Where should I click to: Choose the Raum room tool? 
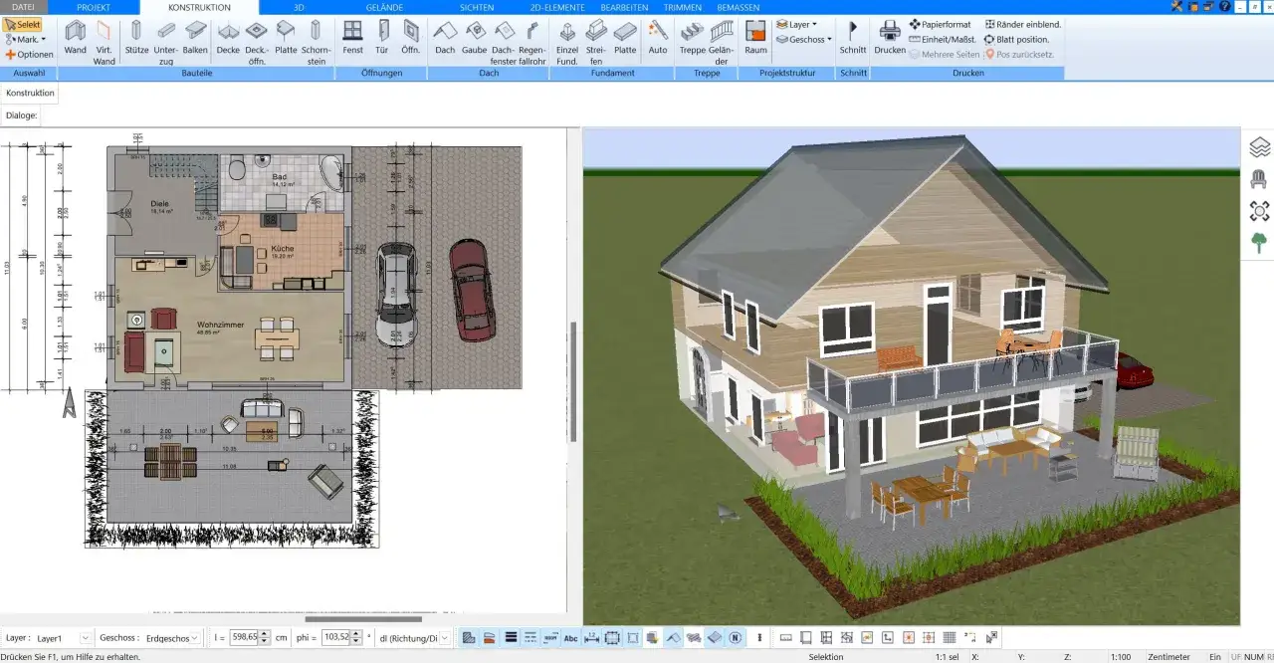[x=756, y=38]
